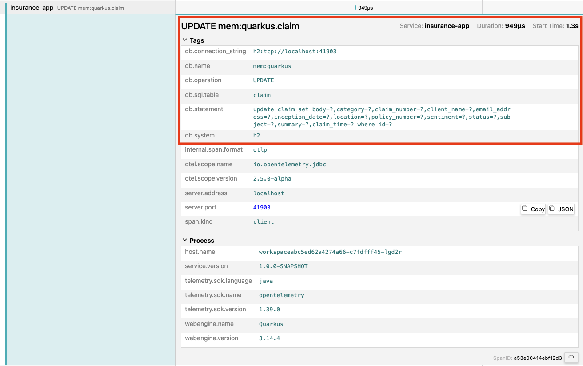This screenshot has height=366, width=583.
Task: Click the Tags section label
Action: [197, 40]
